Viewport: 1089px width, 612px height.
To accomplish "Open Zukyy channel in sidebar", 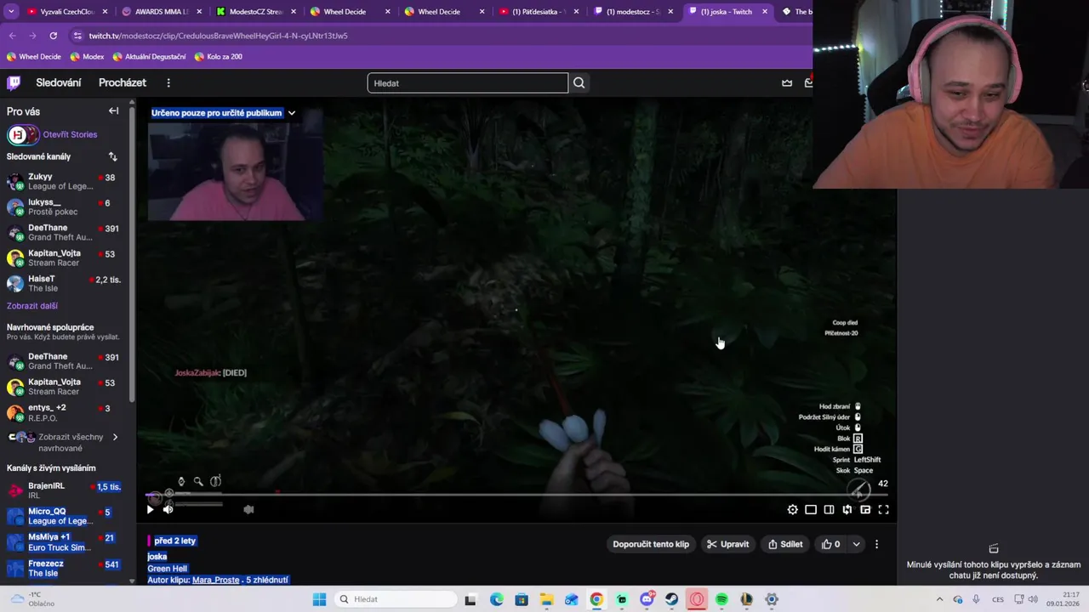I will [x=66, y=181].
